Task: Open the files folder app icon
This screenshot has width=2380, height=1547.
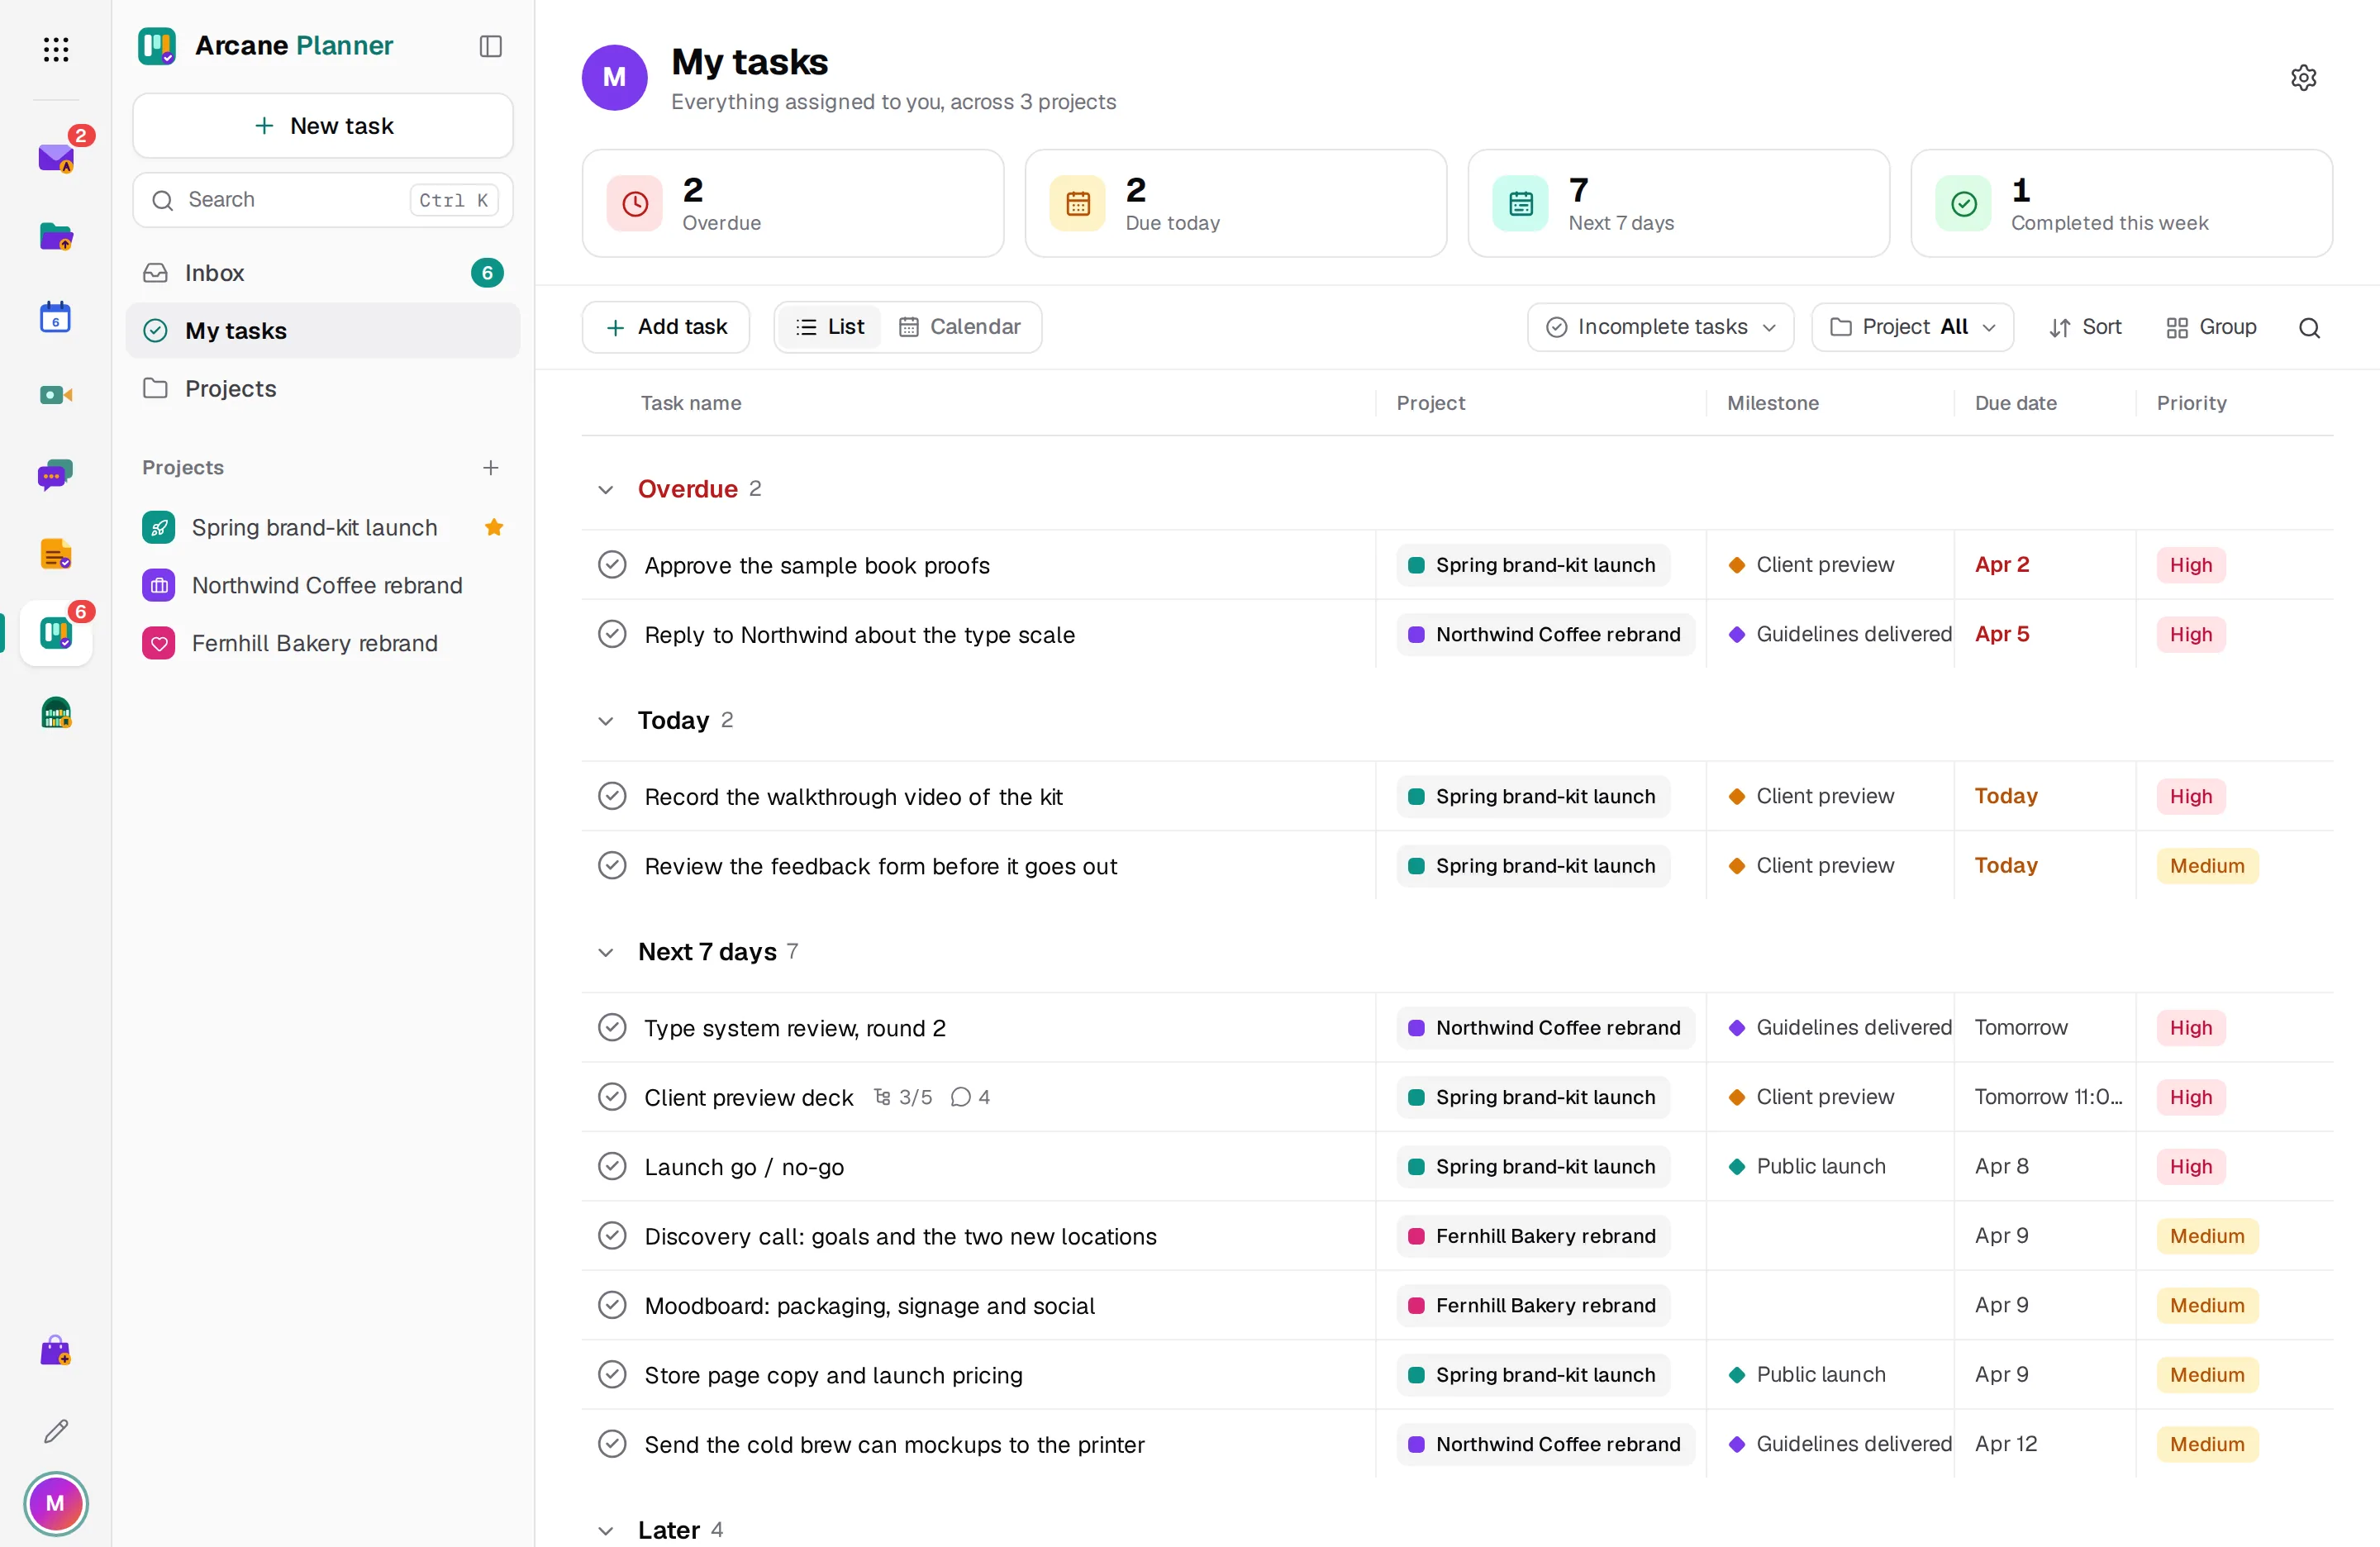Action: 56,237
